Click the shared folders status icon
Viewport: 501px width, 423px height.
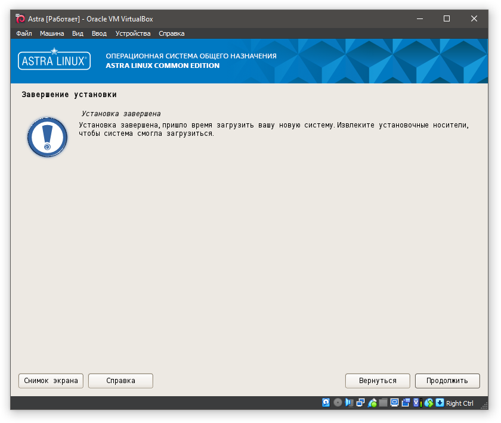pos(383,403)
